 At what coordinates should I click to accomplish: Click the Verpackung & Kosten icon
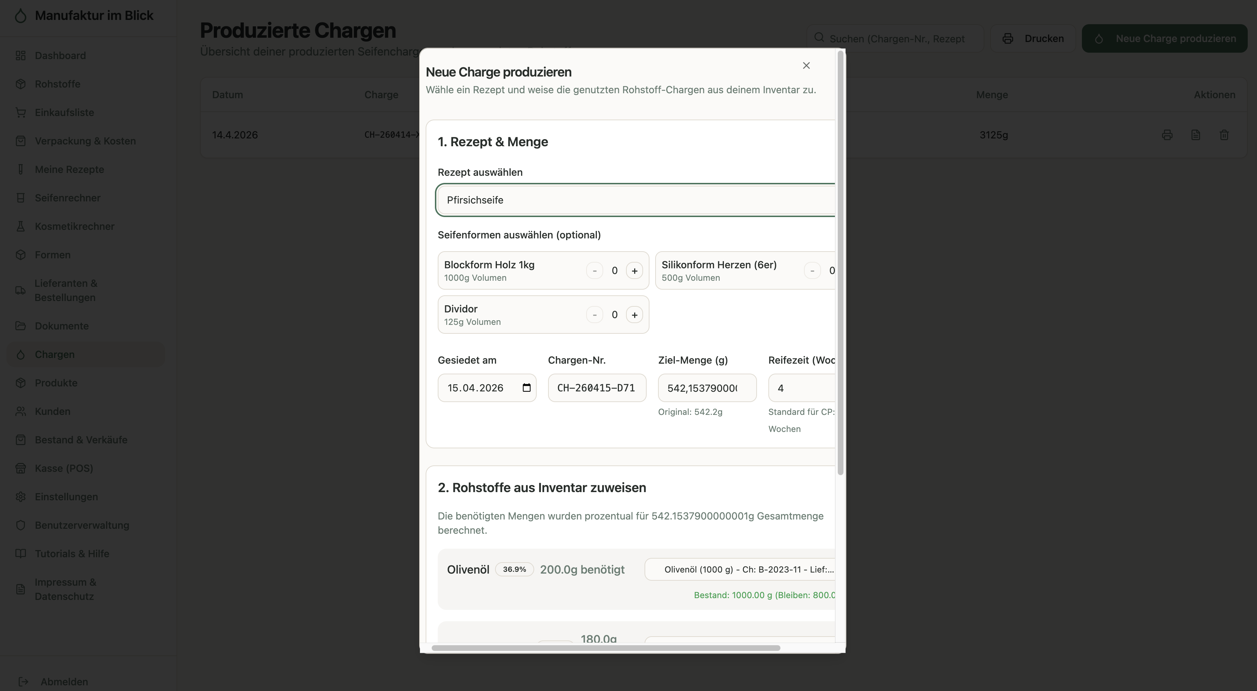pos(21,141)
